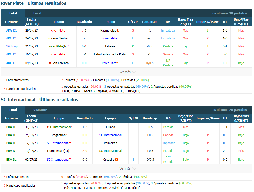254x192 pixels.
Task: Open the Talleres team link
Action: click(x=110, y=46)
